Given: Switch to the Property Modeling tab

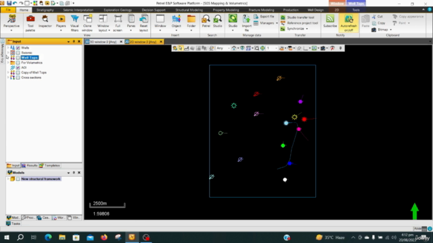Looking at the screenshot, I should click(226, 10).
